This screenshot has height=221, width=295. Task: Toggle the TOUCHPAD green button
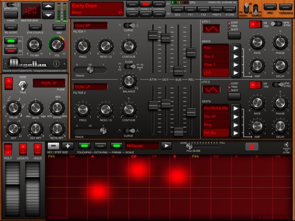(x=84, y=146)
